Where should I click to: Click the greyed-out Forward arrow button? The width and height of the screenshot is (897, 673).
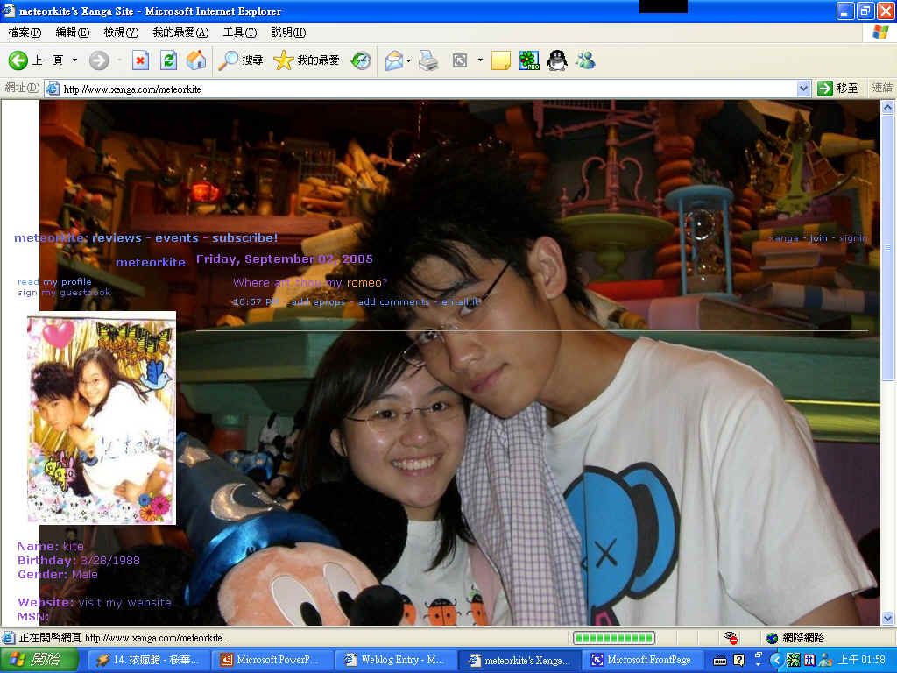(98, 60)
